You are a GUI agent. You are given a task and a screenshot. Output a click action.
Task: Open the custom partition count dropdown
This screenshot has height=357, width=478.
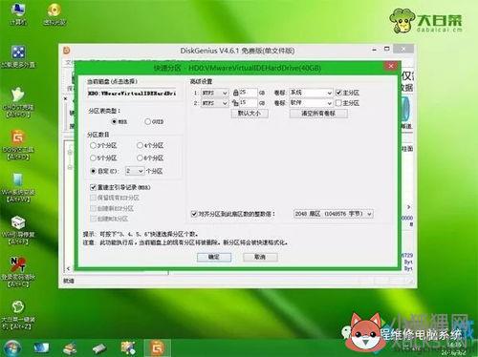[x=135, y=171]
